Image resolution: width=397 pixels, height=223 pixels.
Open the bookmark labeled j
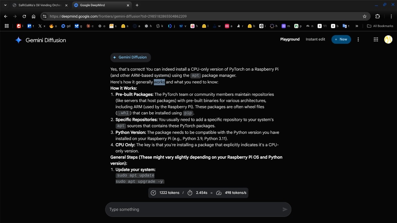coord(172,26)
